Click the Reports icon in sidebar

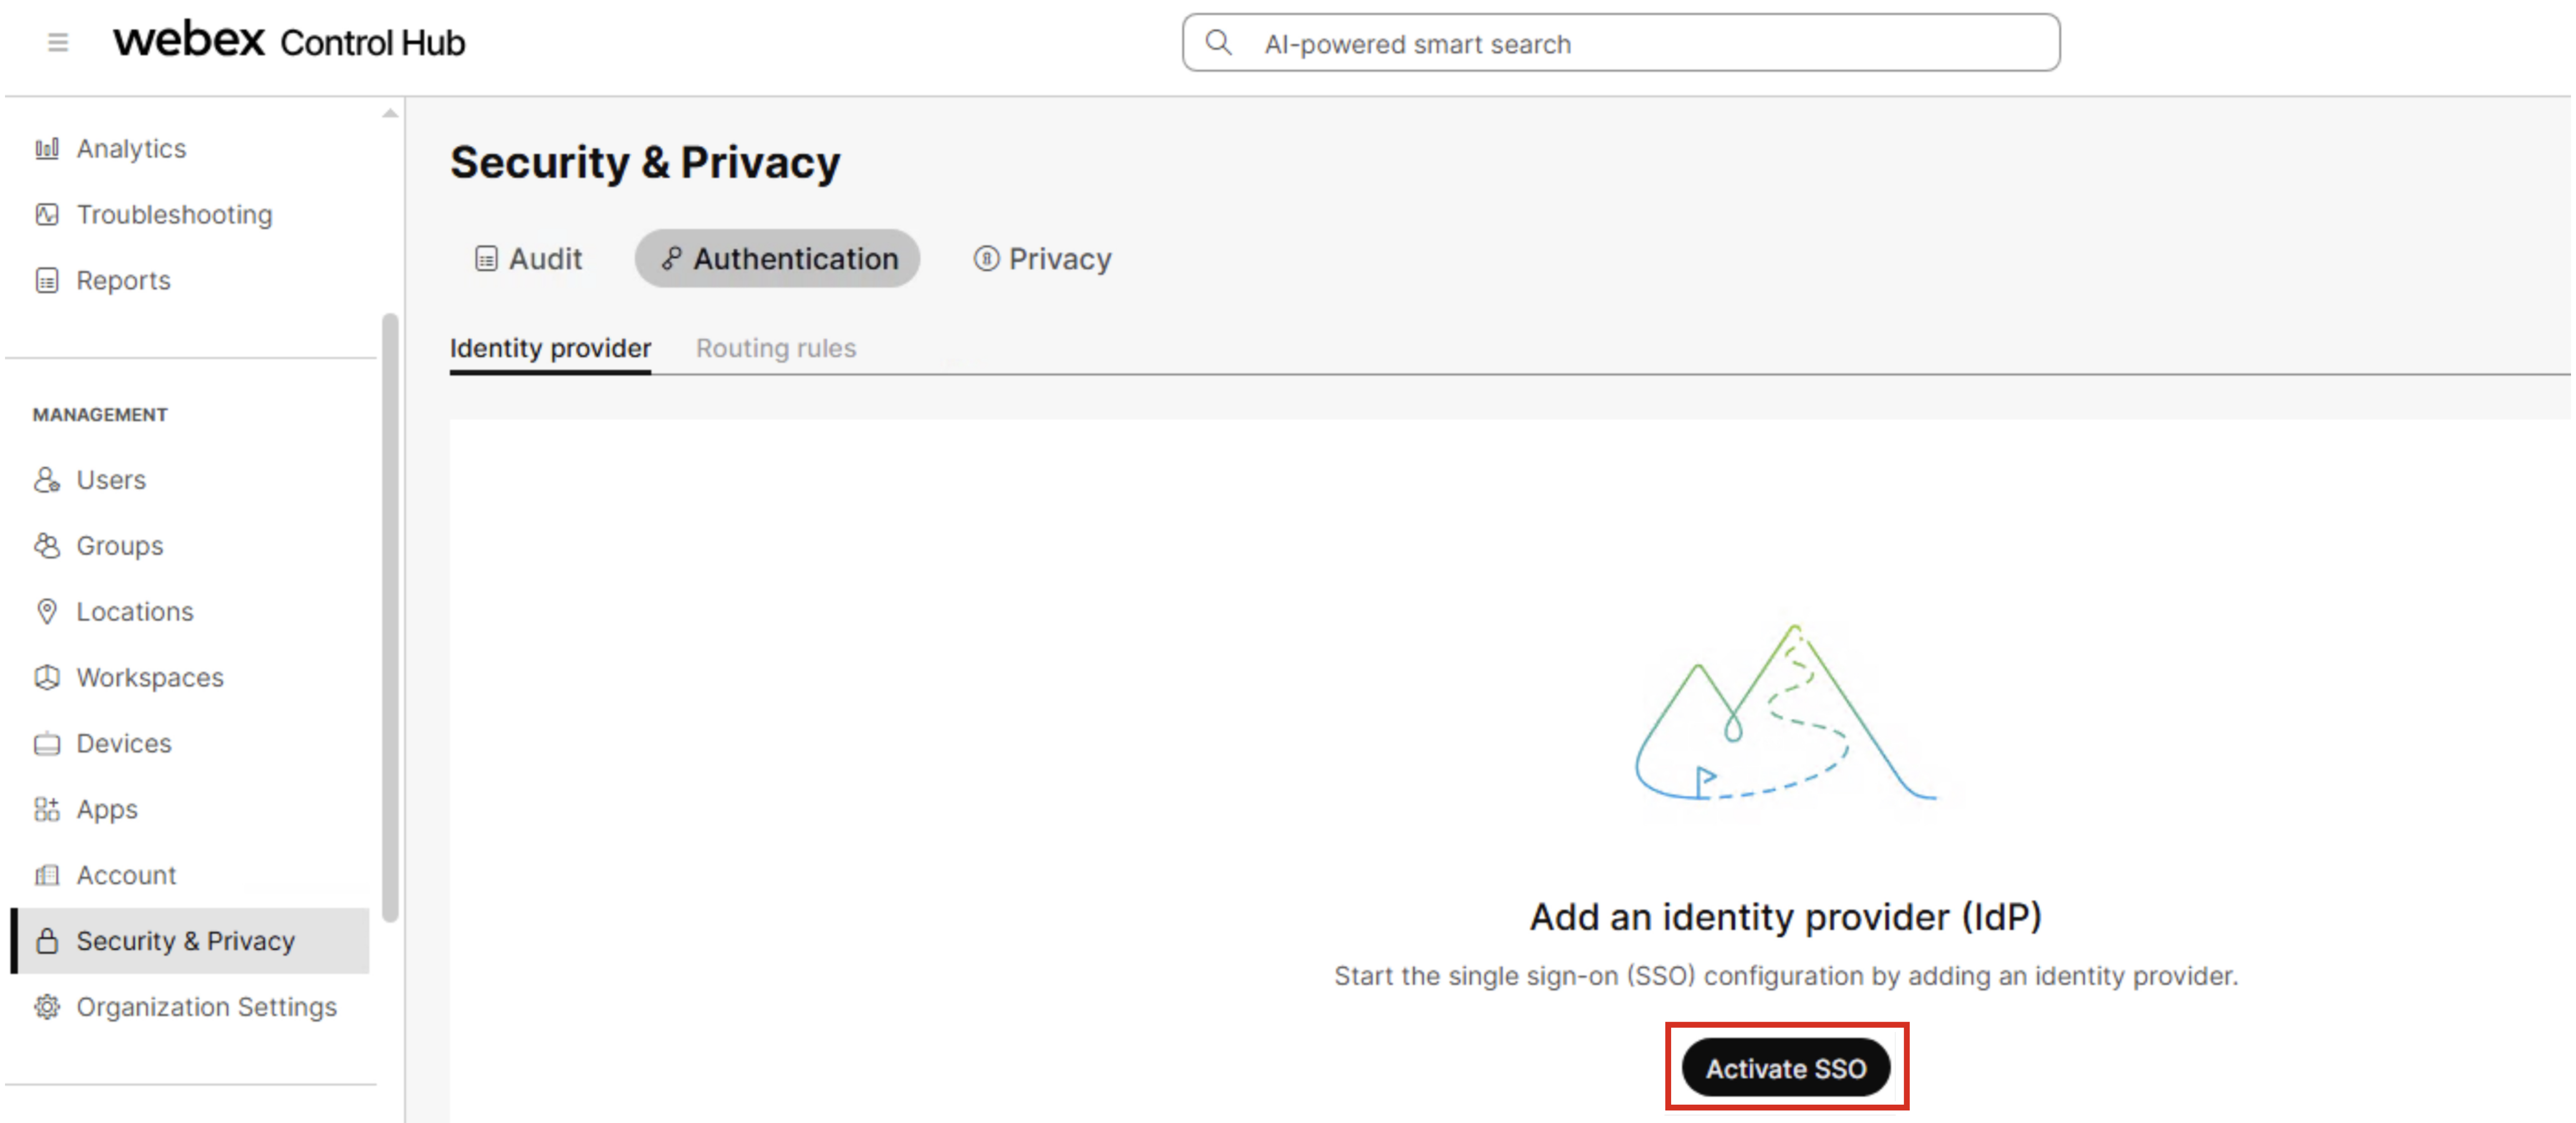point(47,281)
